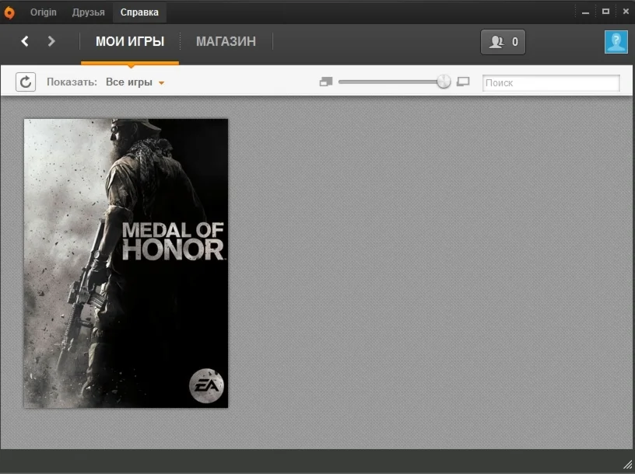Click the large tile size icon
Screen dimensions: 635x474
(x=462, y=81)
